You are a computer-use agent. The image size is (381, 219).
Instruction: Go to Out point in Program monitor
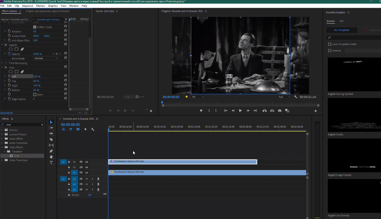[x=255, y=111]
